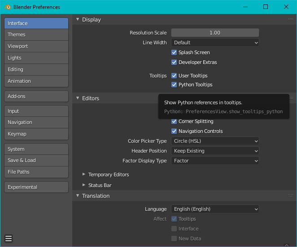Screen dimensions: 297x247
Task: Disable Developer Extras checkbox
Action: [174, 62]
